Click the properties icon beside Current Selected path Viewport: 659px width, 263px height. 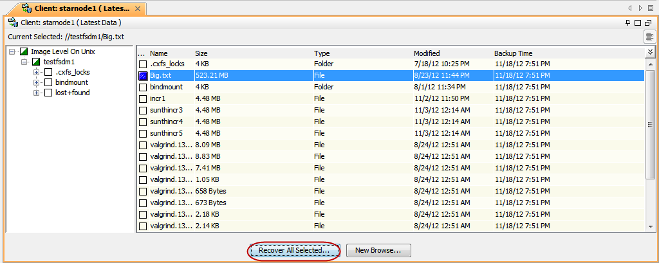pos(649,37)
